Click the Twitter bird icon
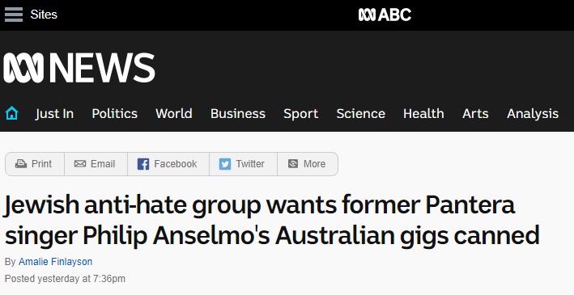 pos(225,164)
